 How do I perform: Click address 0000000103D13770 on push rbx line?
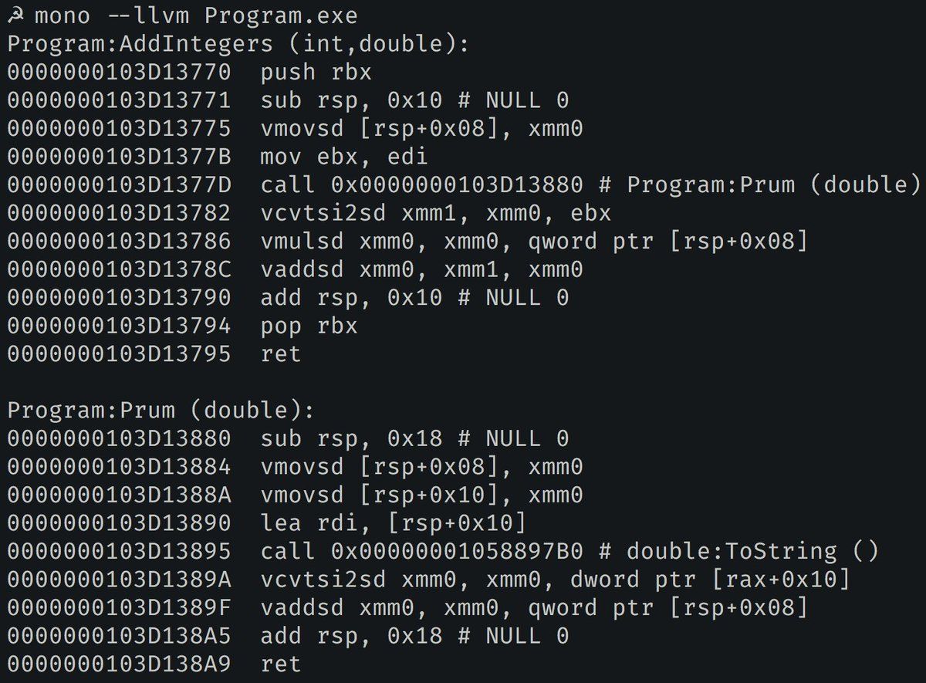120,73
